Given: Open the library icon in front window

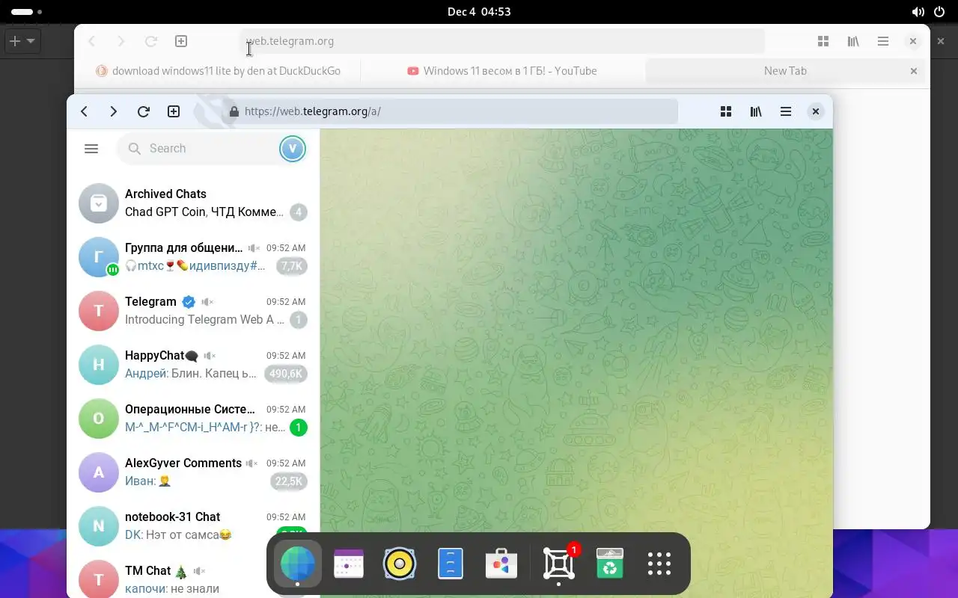Looking at the screenshot, I should click(756, 111).
